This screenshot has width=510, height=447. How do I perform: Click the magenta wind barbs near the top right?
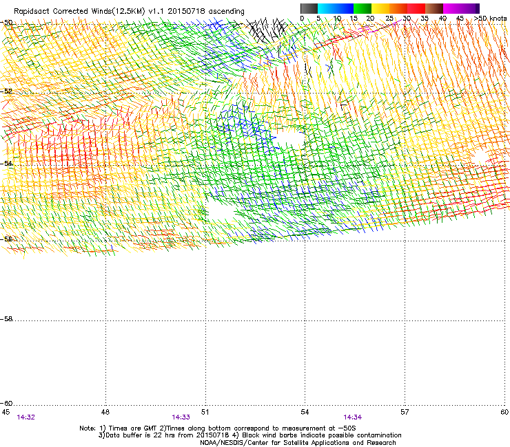pos(379,27)
